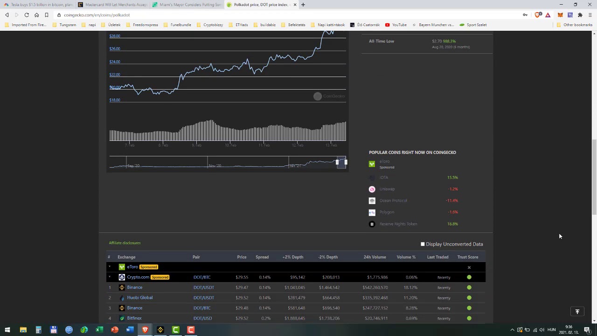Screen dimensions: 597x336
Task: Open the Cryptobizzy bookmark folder
Action: (210, 25)
